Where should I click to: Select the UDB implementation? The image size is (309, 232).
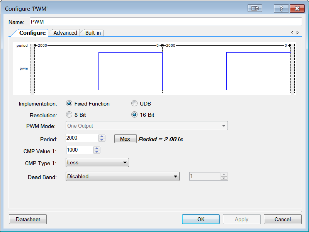pyautogui.click(x=135, y=103)
